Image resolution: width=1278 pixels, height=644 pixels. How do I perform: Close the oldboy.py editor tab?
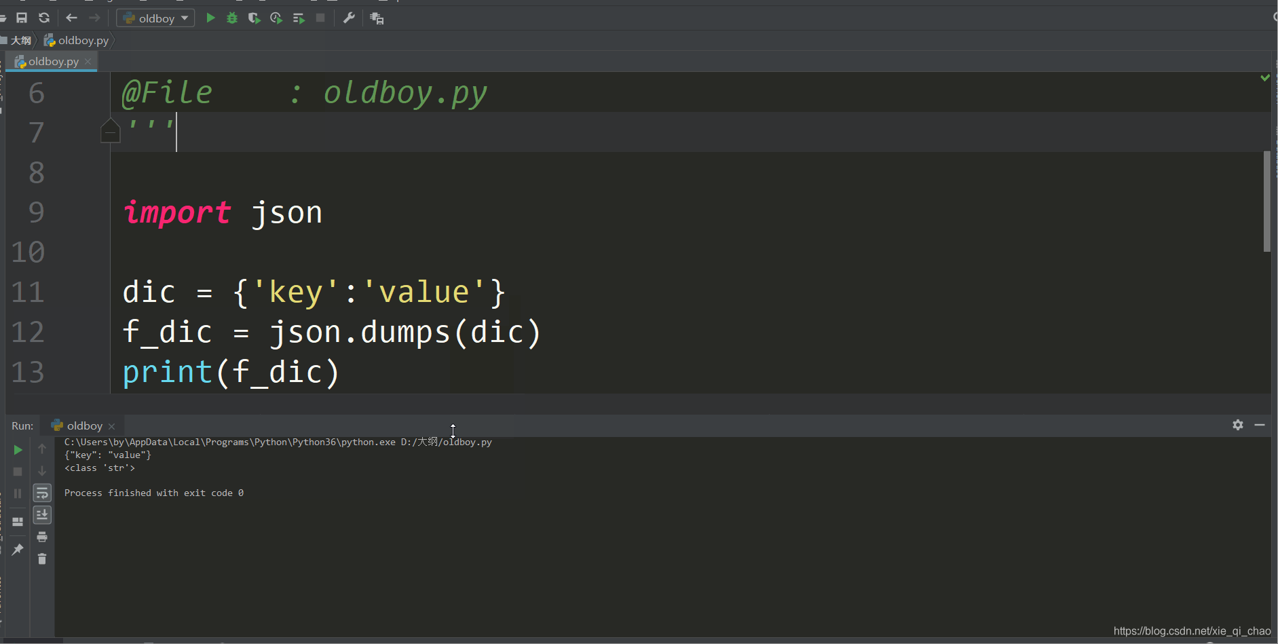[x=88, y=62]
